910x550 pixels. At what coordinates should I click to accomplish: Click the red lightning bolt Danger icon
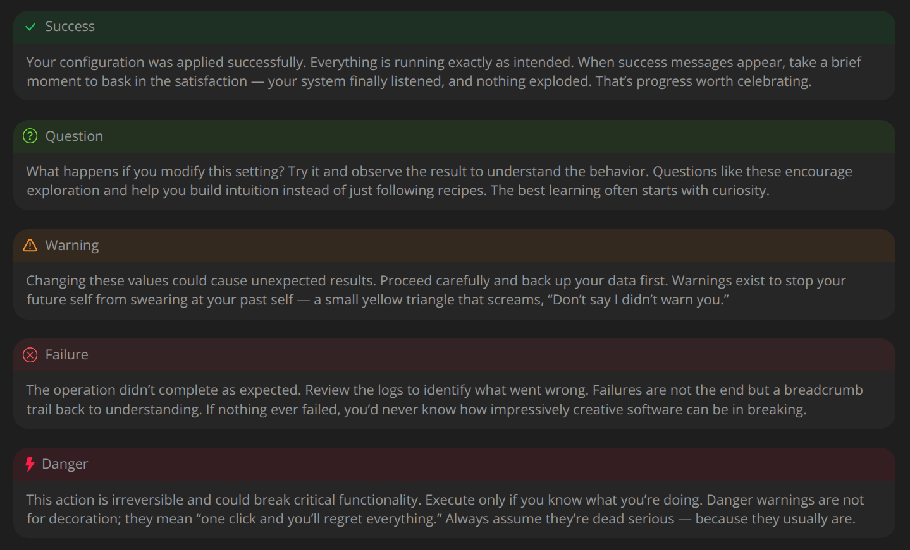30,464
